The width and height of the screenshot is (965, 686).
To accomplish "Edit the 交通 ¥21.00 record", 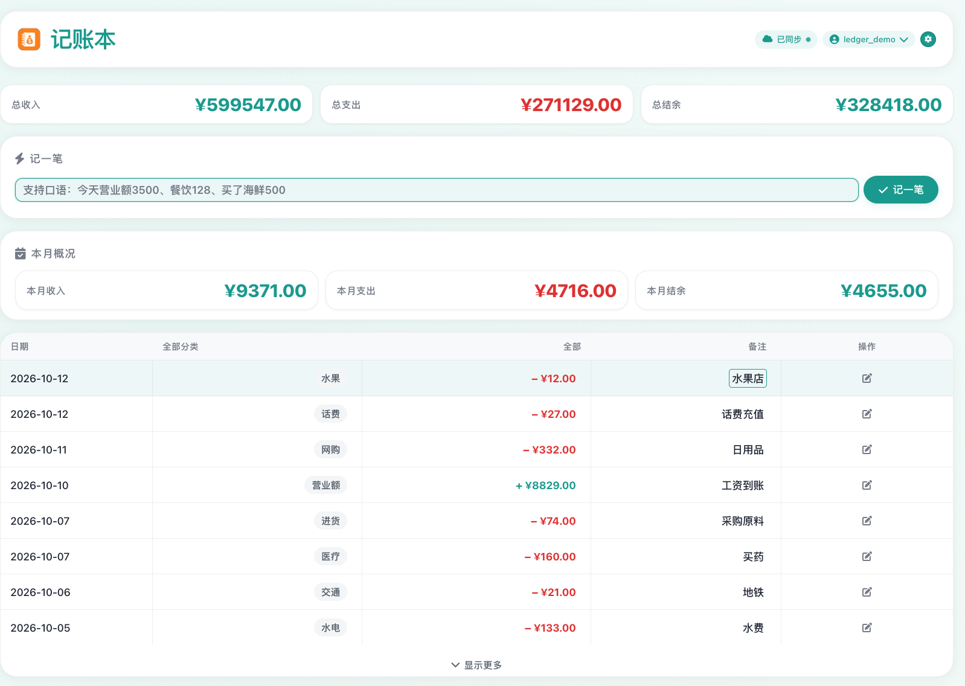I will (867, 592).
